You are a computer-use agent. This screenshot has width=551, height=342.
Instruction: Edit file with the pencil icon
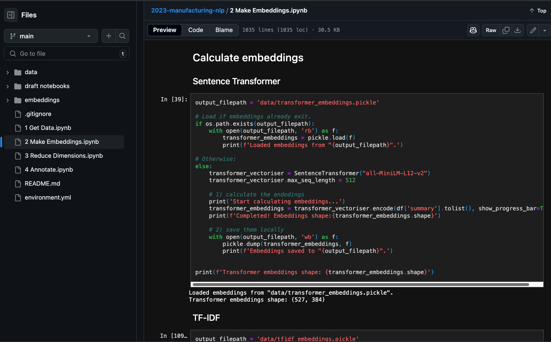point(533,30)
